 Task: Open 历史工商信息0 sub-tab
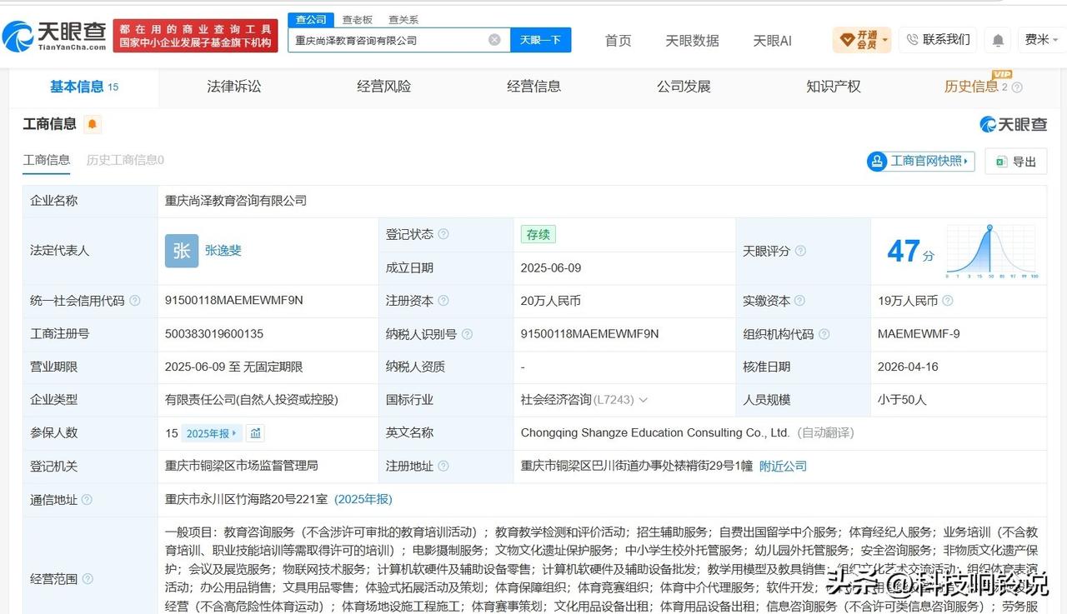pos(125,160)
